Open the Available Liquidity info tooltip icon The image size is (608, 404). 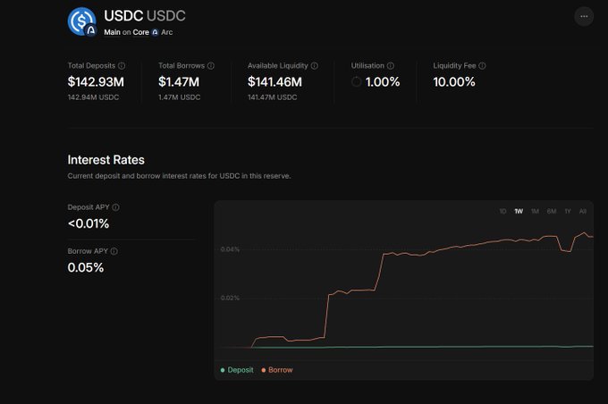pyautogui.click(x=315, y=66)
